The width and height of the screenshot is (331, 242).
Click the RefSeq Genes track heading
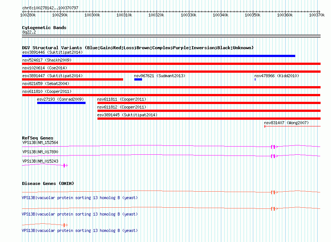(x=38, y=138)
